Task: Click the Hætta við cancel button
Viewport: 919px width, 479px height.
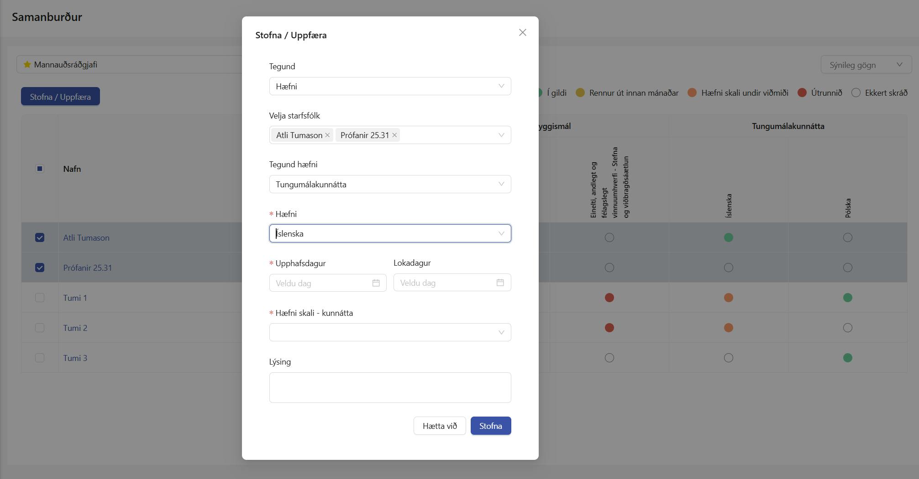Action: [440, 426]
